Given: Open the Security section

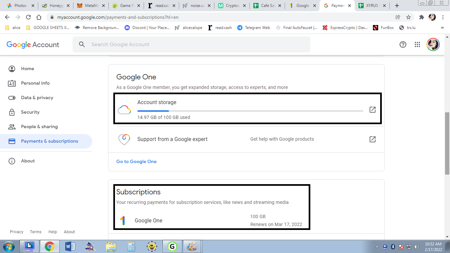Looking at the screenshot, I should [x=46, y=112].
